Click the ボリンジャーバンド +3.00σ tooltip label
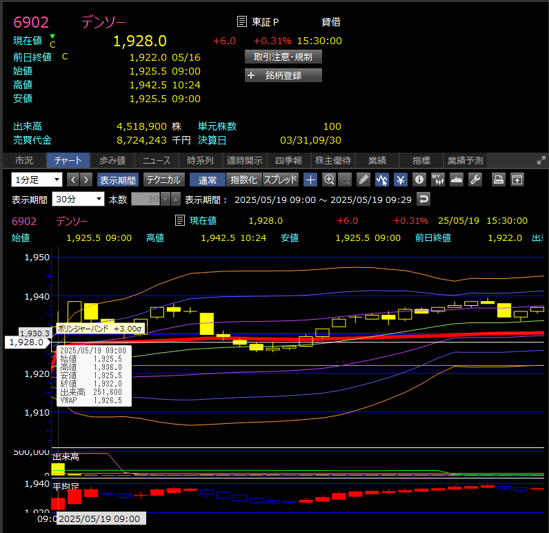 pyautogui.click(x=99, y=329)
